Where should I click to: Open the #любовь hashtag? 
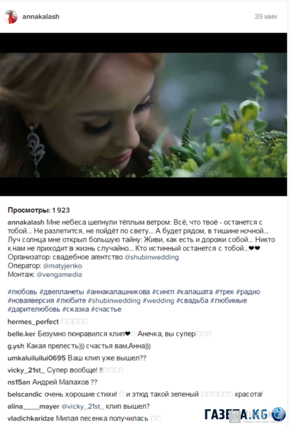click(22, 292)
